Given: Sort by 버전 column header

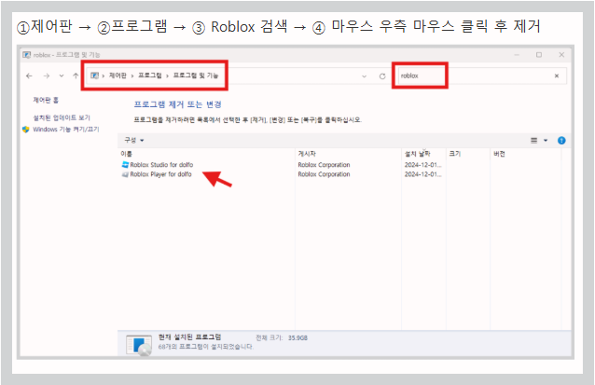Looking at the screenshot, I should (x=499, y=154).
